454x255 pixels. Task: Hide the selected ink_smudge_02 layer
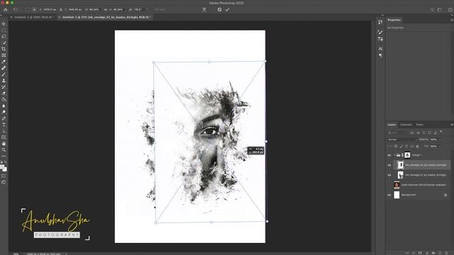coord(389,165)
